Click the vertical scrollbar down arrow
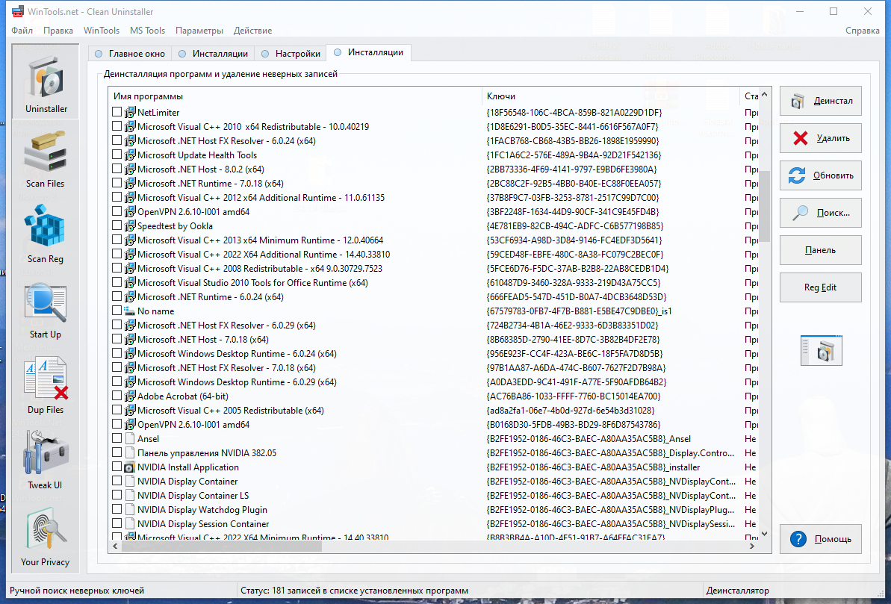891x604 pixels. [x=764, y=534]
